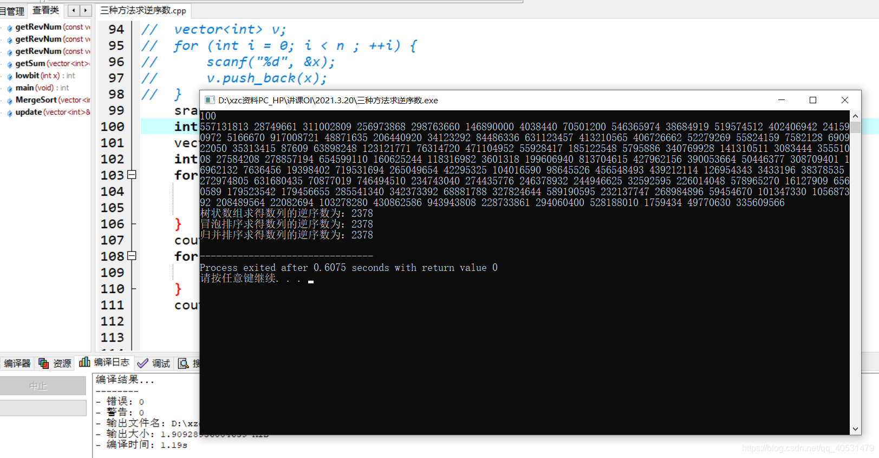The width and height of the screenshot is (879, 458).
Task: Click the console title bar path text
Action: [328, 101]
